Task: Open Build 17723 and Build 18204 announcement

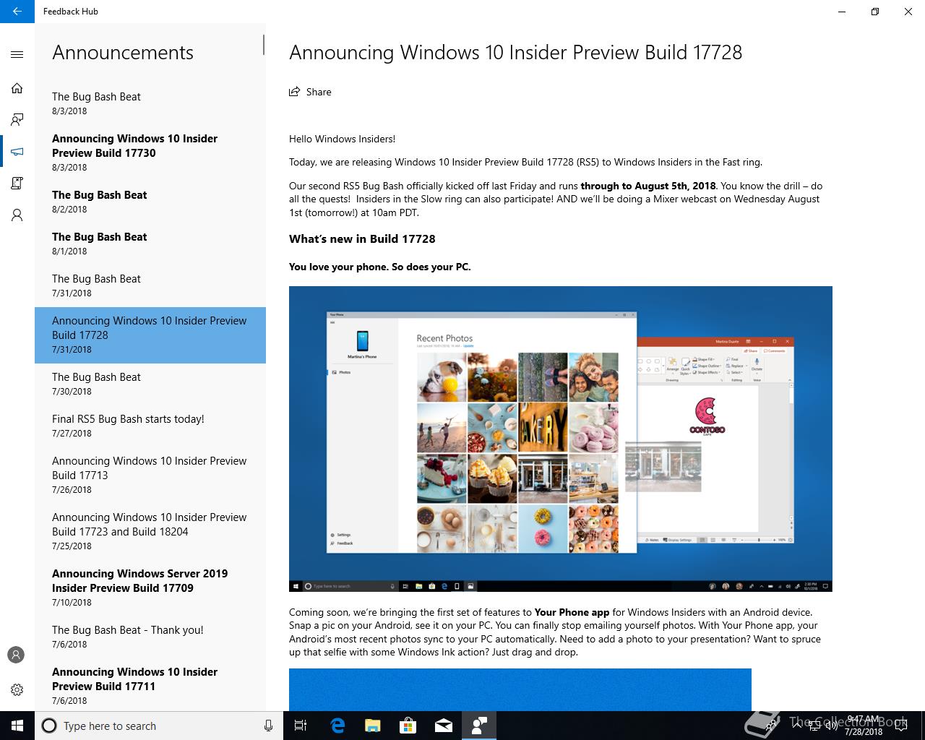Action: click(x=150, y=531)
